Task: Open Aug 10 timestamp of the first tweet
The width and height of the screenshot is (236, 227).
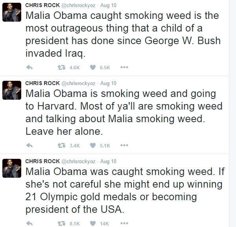Action: click(108, 5)
